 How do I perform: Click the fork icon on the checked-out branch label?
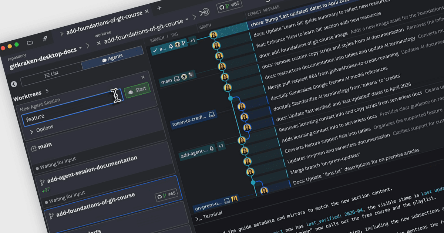pos(183,43)
